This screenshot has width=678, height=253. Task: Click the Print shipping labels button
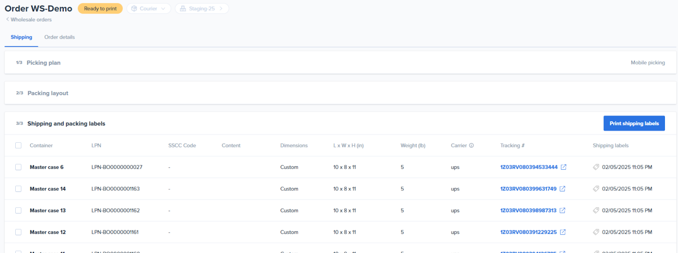click(x=634, y=123)
